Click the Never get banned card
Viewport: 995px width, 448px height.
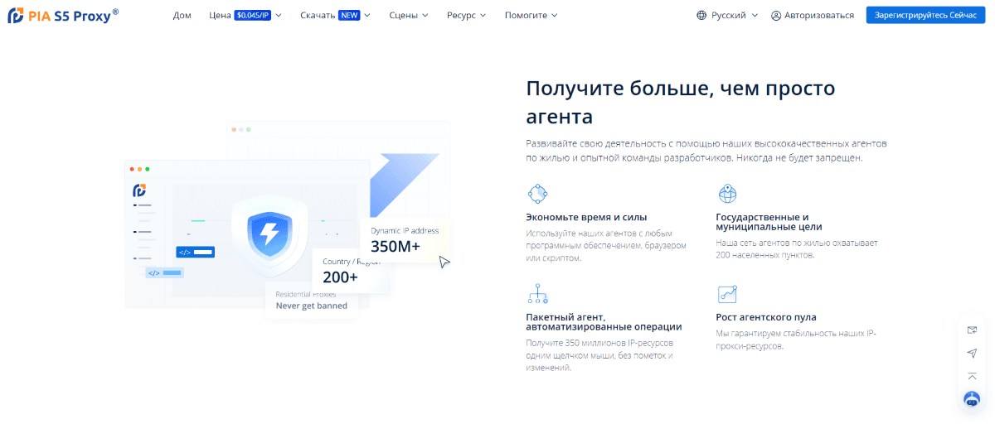312,300
